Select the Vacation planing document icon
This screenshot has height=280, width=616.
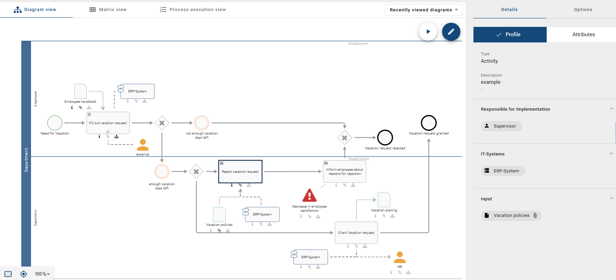pyautogui.click(x=384, y=200)
